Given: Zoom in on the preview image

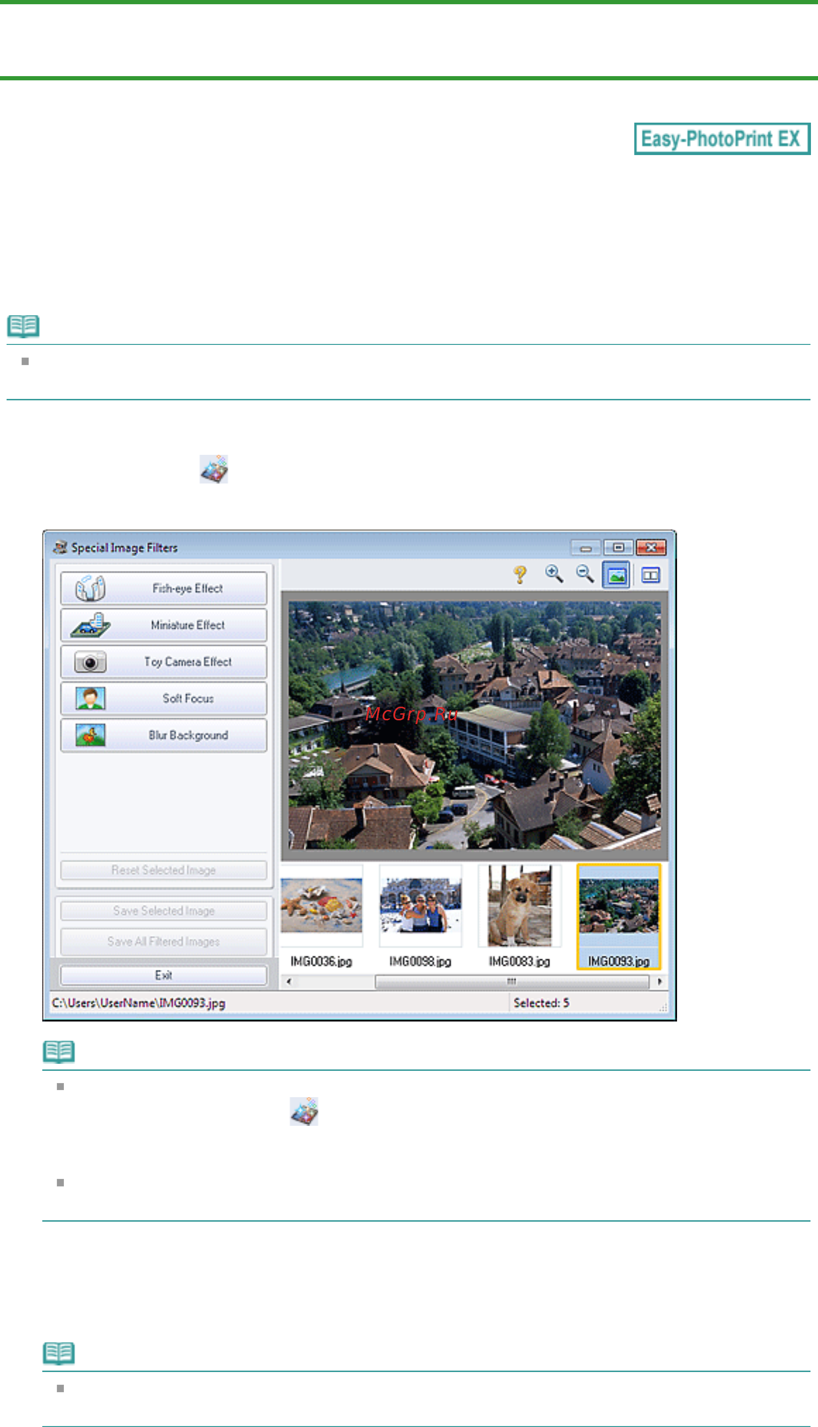Looking at the screenshot, I should pos(554,574).
